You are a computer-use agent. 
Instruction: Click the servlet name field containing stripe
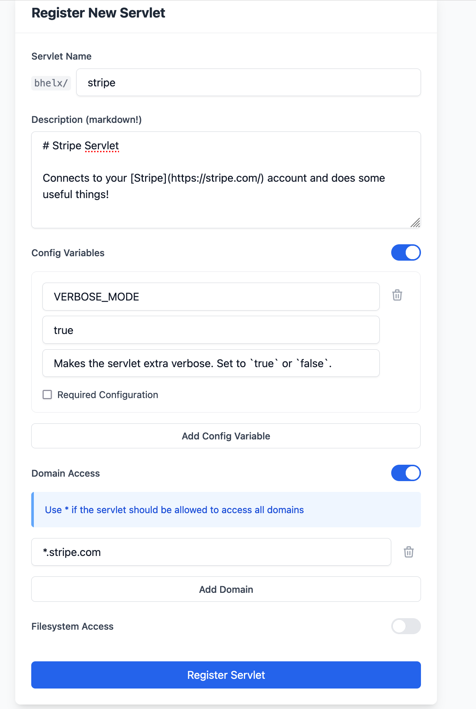(248, 82)
